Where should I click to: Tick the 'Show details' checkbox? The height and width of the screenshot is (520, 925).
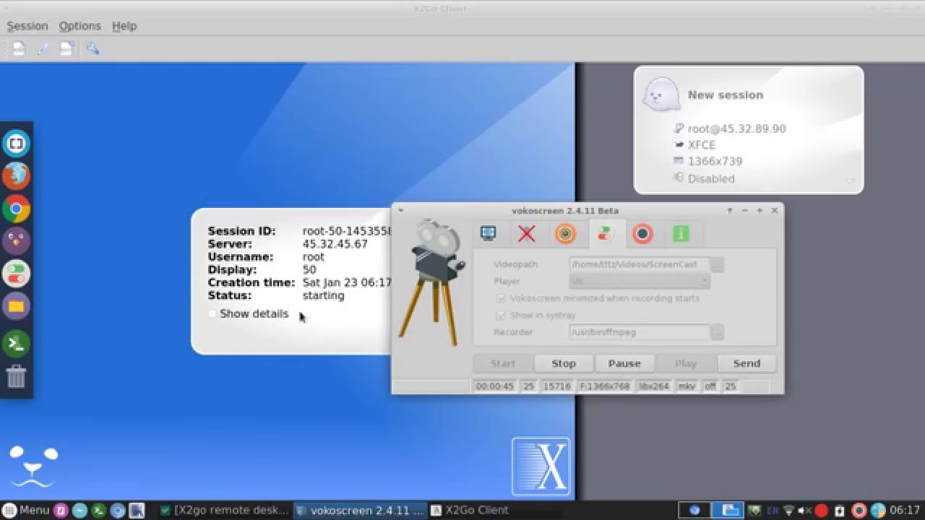click(x=212, y=314)
